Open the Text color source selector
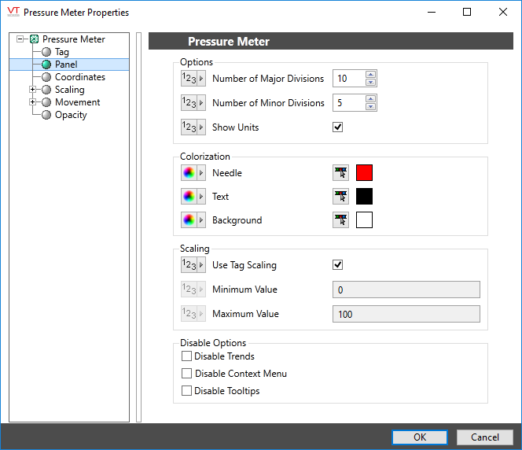 pyautogui.click(x=193, y=197)
